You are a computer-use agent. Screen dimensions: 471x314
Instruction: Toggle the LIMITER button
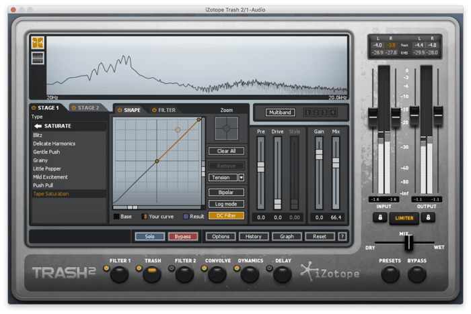pos(404,218)
